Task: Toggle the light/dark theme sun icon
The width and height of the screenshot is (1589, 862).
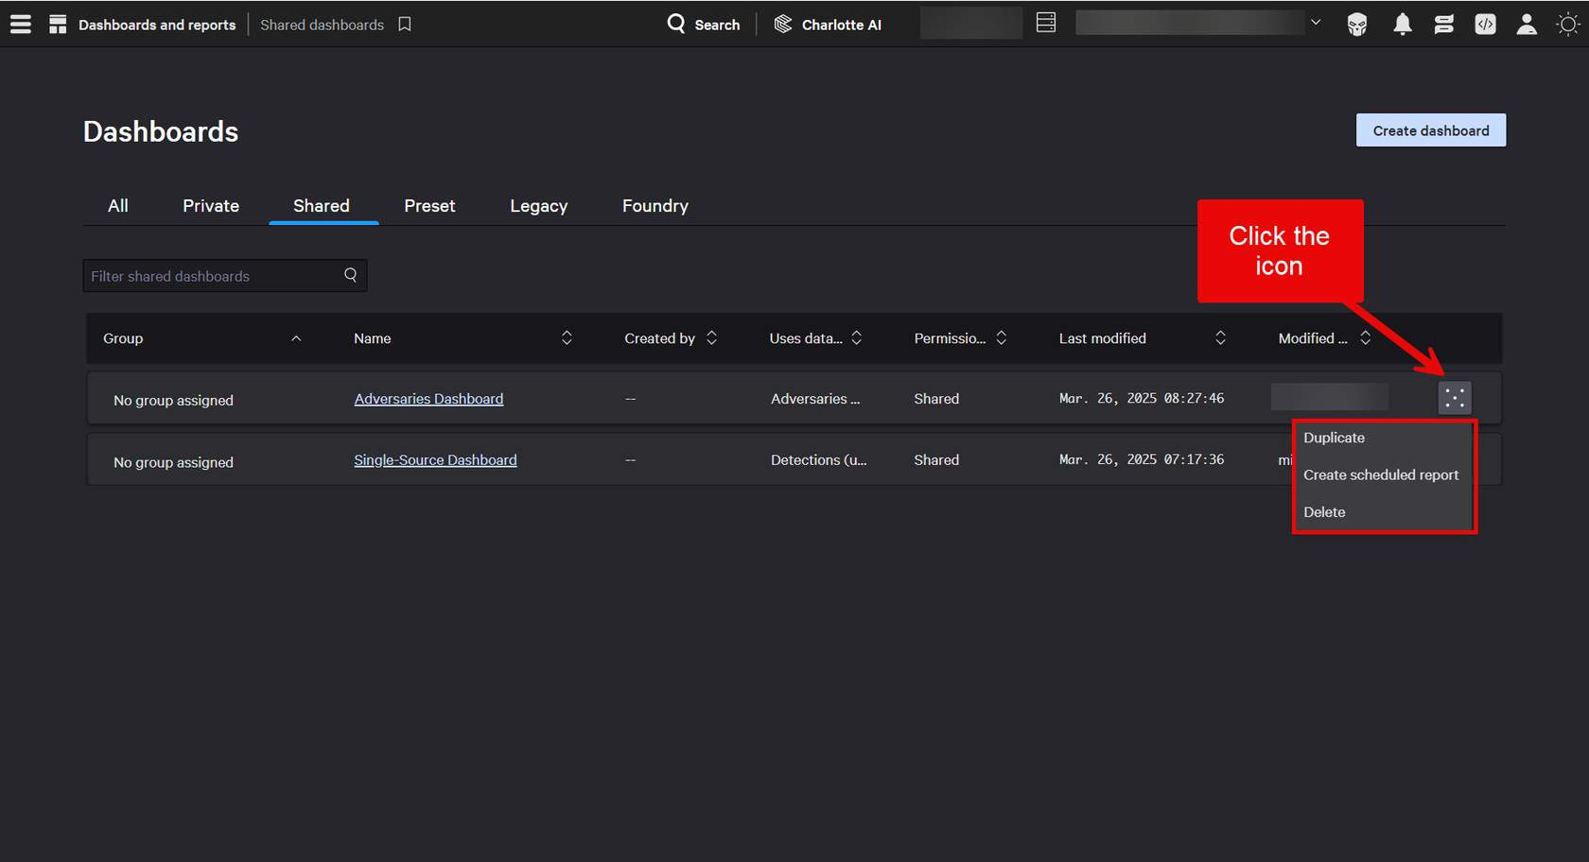Action: click(1567, 25)
